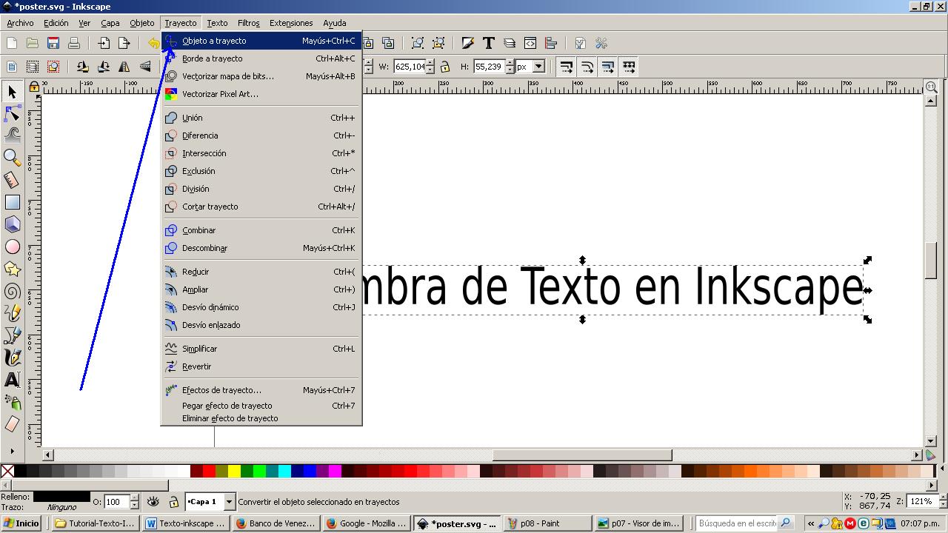Screen dimensions: 948x533
Task: Open the XML editor icon
Action: click(530, 44)
